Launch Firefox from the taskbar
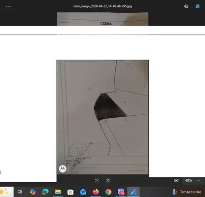The height and width of the screenshot is (197, 205). tap(96, 192)
